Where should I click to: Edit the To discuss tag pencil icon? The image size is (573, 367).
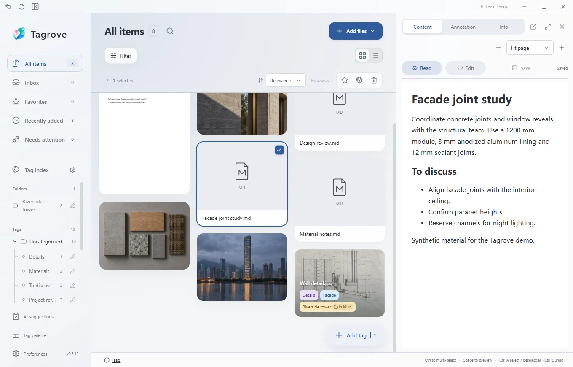coord(72,286)
